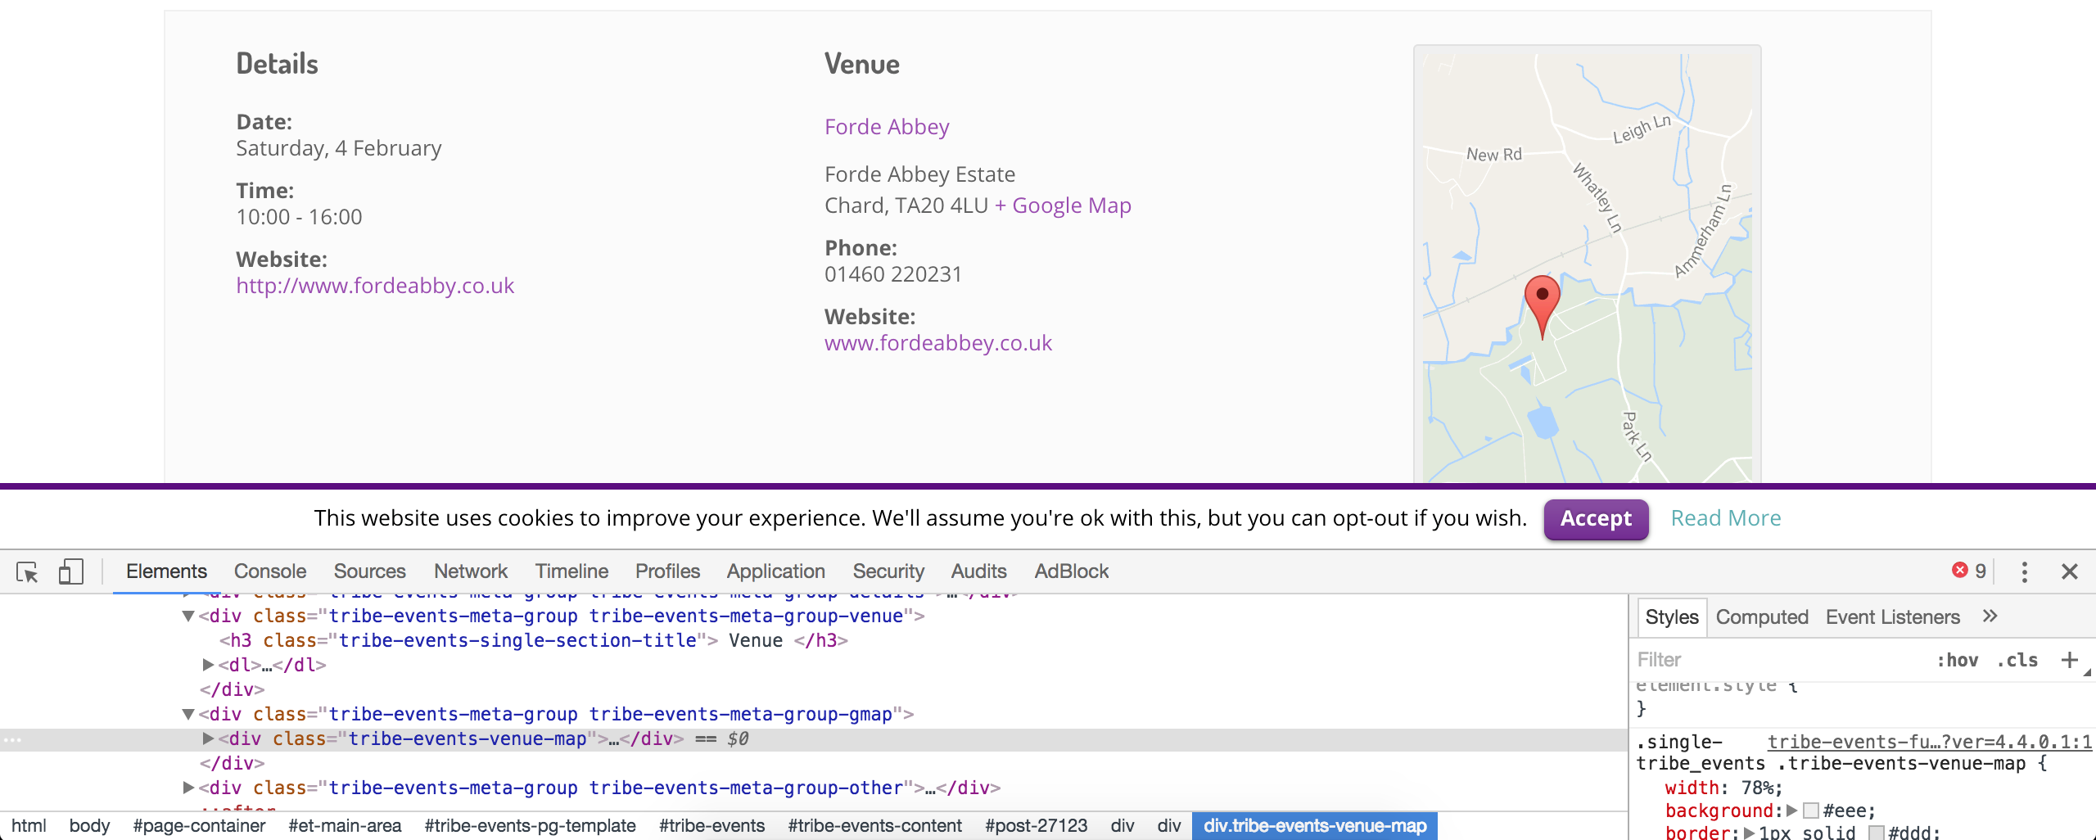Activate the inspect element picker icon
The height and width of the screenshot is (840, 2096).
pos(27,571)
